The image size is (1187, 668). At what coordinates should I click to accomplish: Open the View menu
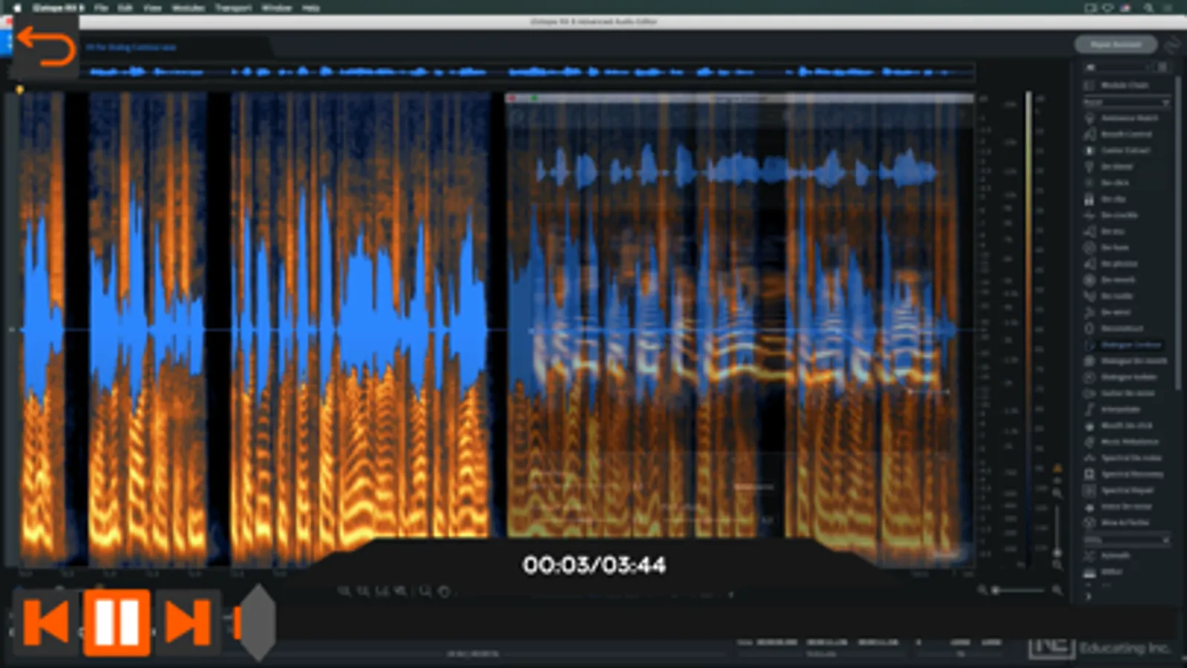[151, 7]
